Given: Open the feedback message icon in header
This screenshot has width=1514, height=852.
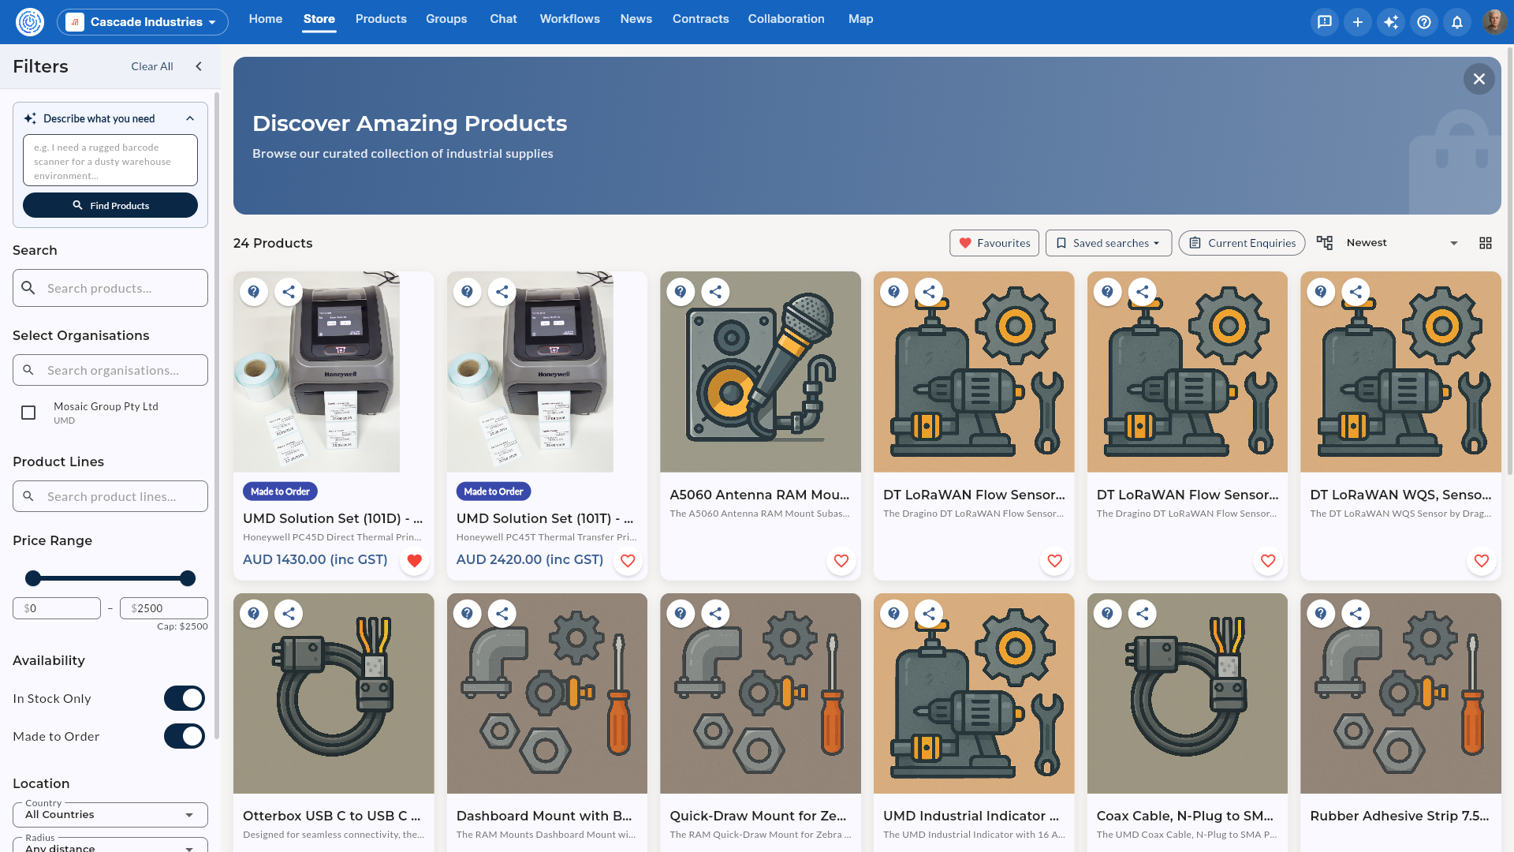Looking at the screenshot, I should click(x=1325, y=22).
